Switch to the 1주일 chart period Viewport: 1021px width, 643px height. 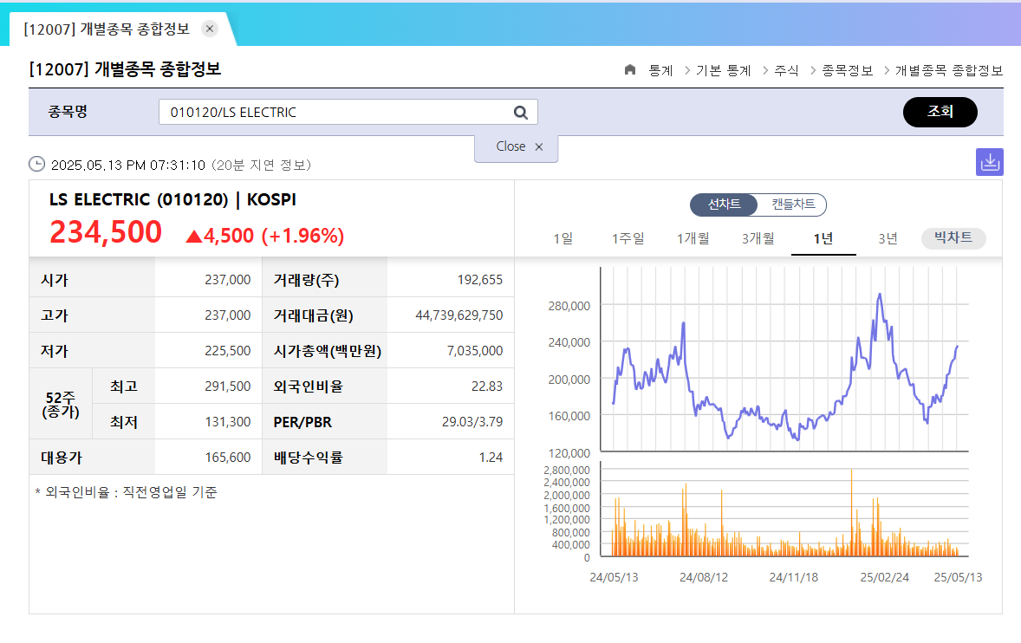coord(628,238)
